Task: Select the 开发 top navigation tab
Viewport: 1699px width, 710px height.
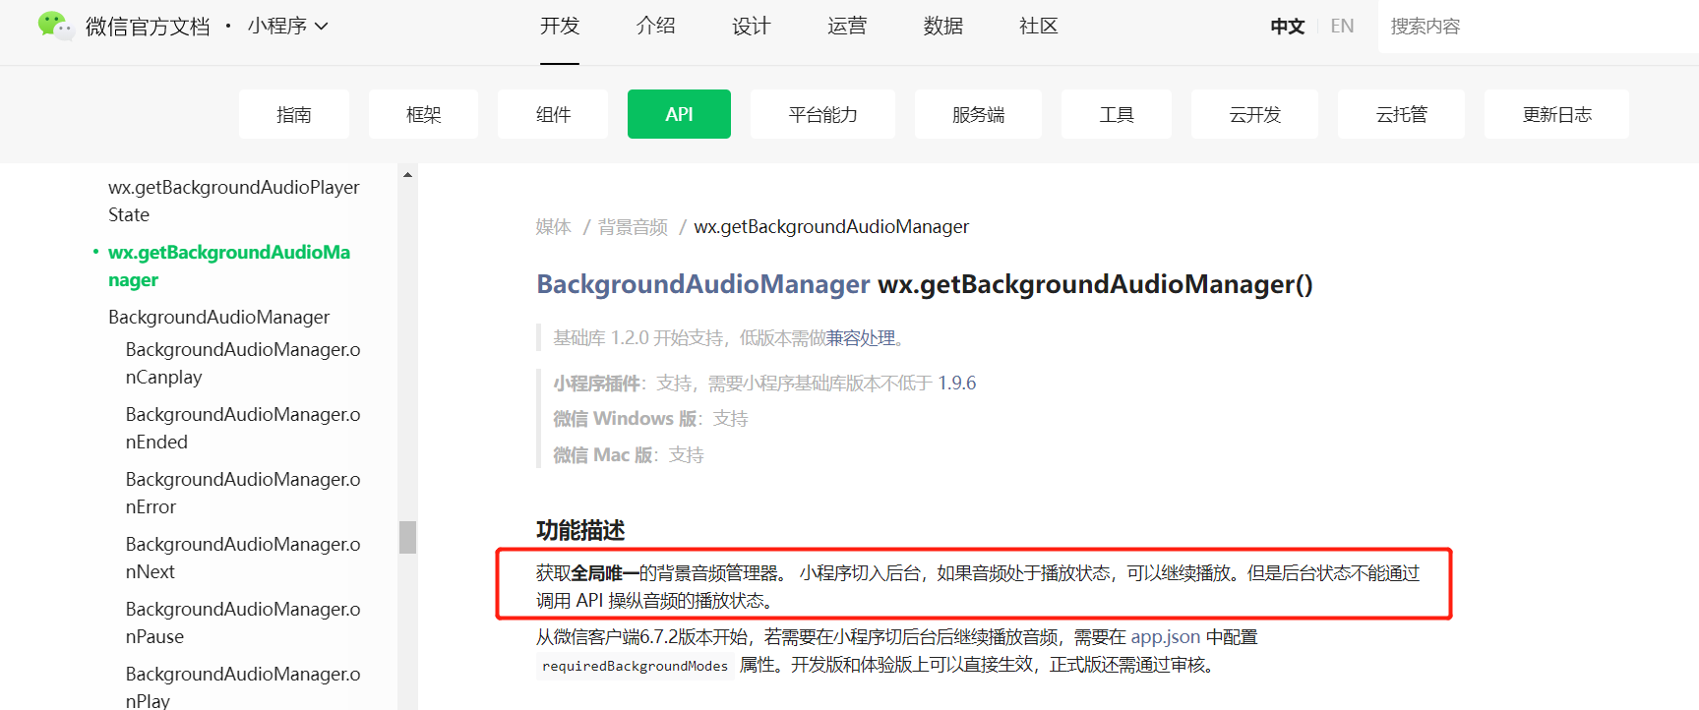Action: point(560,27)
